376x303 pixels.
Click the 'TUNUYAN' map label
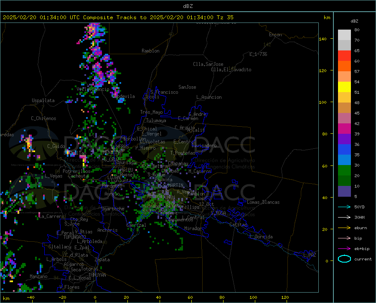(97, 275)
